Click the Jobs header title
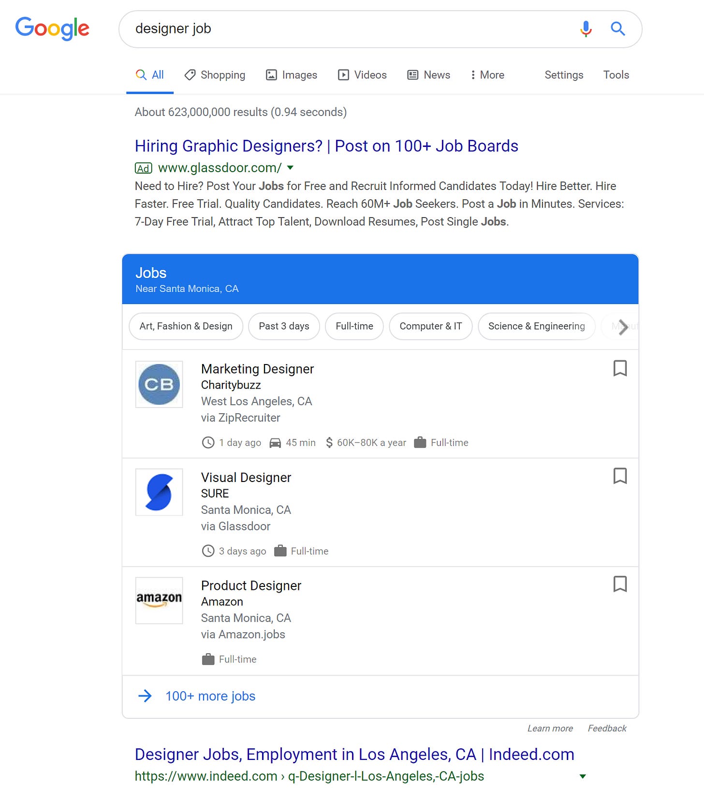 (151, 273)
